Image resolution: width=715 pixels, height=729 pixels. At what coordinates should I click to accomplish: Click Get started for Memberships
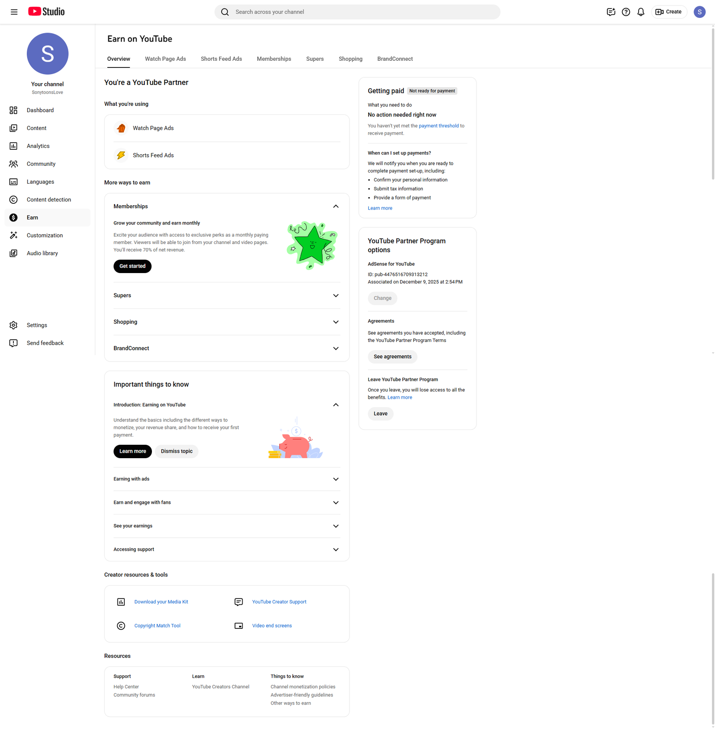(132, 266)
